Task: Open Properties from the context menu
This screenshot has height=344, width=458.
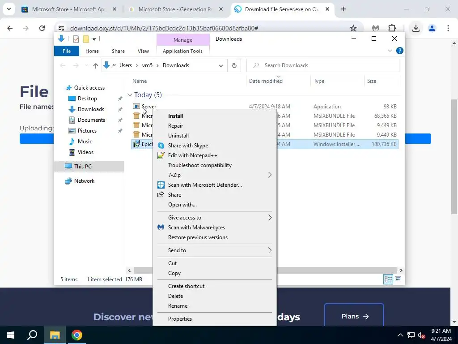Action: tap(180, 319)
